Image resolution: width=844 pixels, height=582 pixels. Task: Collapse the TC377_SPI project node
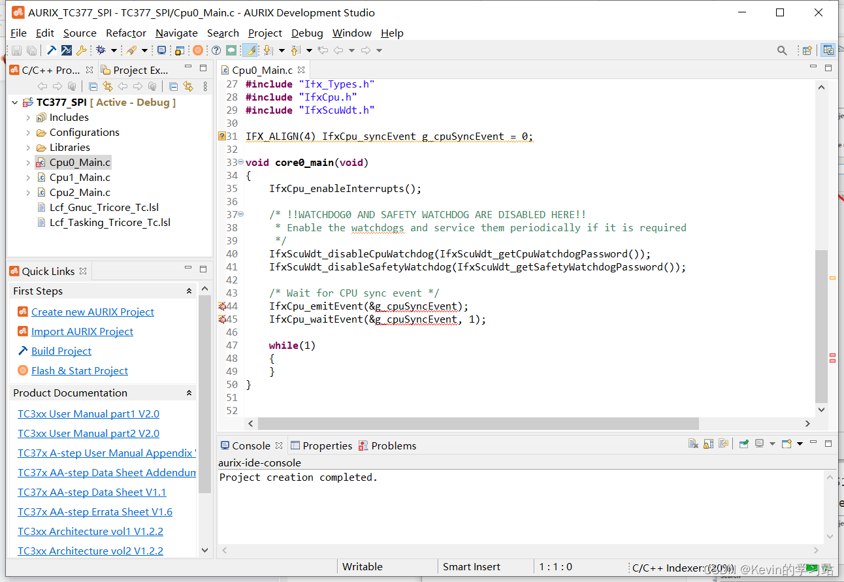[x=14, y=103]
